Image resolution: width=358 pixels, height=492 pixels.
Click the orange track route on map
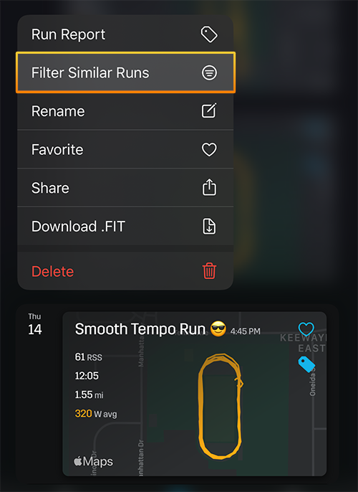point(221,406)
